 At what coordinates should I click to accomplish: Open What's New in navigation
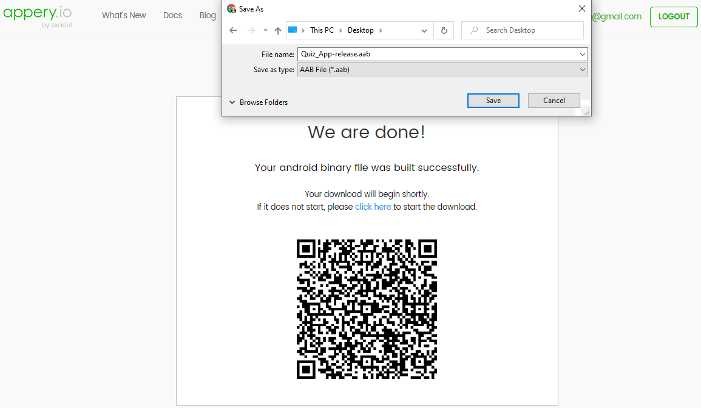point(124,15)
